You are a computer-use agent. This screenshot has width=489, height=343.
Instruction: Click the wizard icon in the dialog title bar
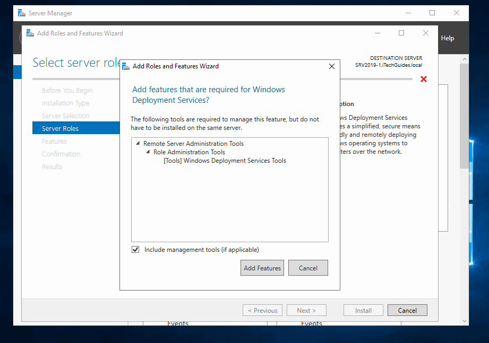pos(126,66)
